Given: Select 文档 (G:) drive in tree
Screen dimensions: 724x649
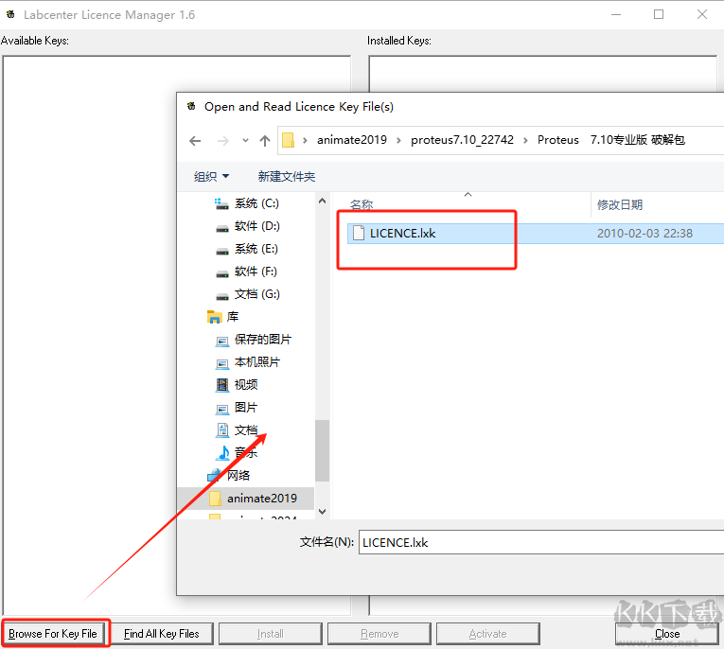Looking at the screenshot, I should pos(247,294).
